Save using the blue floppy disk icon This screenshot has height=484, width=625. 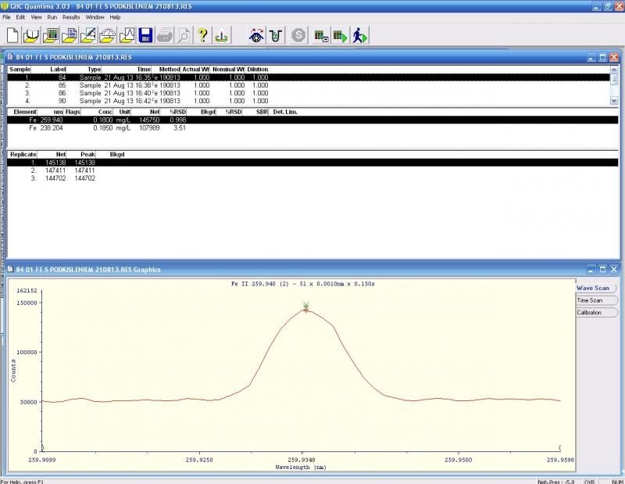[145, 35]
